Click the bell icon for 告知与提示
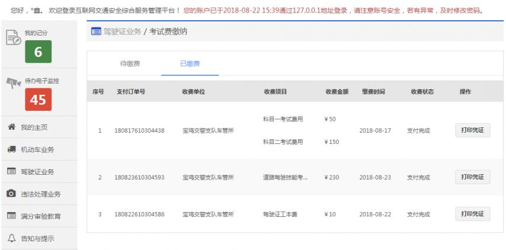 point(12,238)
